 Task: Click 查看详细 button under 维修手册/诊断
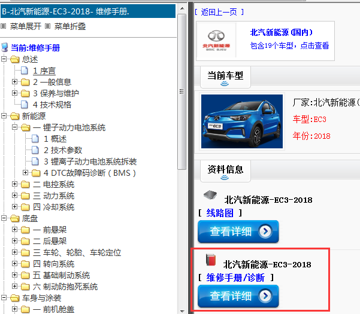click(x=238, y=296)
